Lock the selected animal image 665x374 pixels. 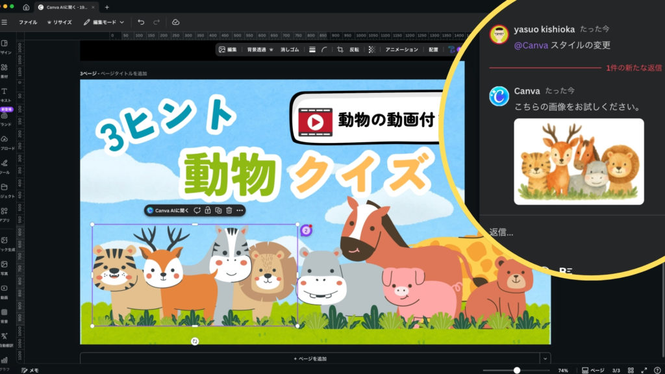207,210
